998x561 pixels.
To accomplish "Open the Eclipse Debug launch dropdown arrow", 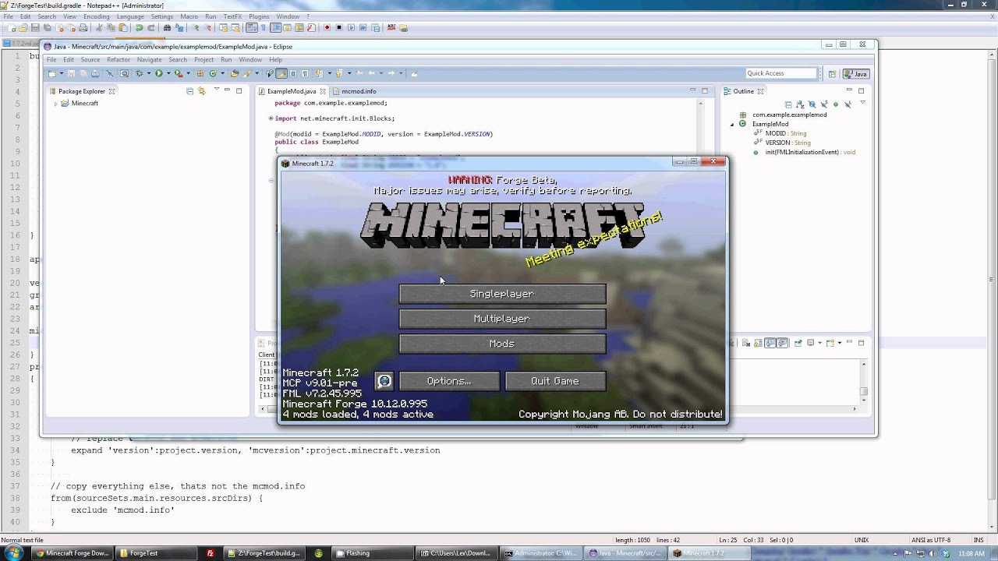I will (x=148, y=73).
